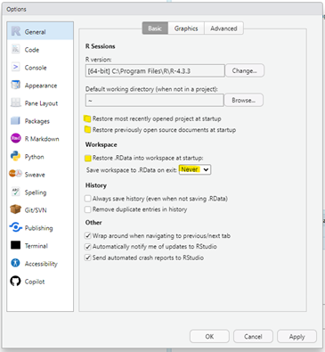325x352 pixels.
Task: Enable restore previously open source documents
Action: point(87,130)
